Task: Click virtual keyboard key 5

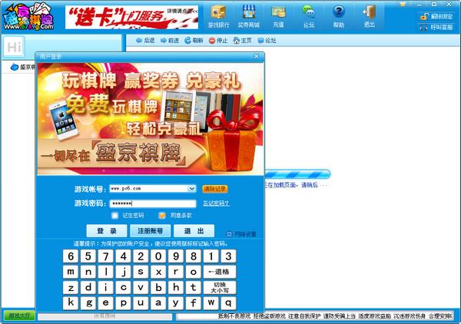Action: [x=88, y=256]
